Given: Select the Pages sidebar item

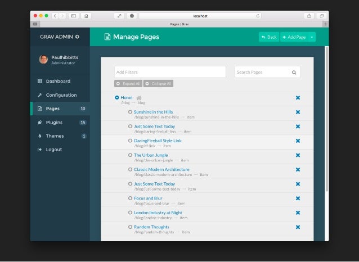Looking at the screenshot, I should (60, 109).
